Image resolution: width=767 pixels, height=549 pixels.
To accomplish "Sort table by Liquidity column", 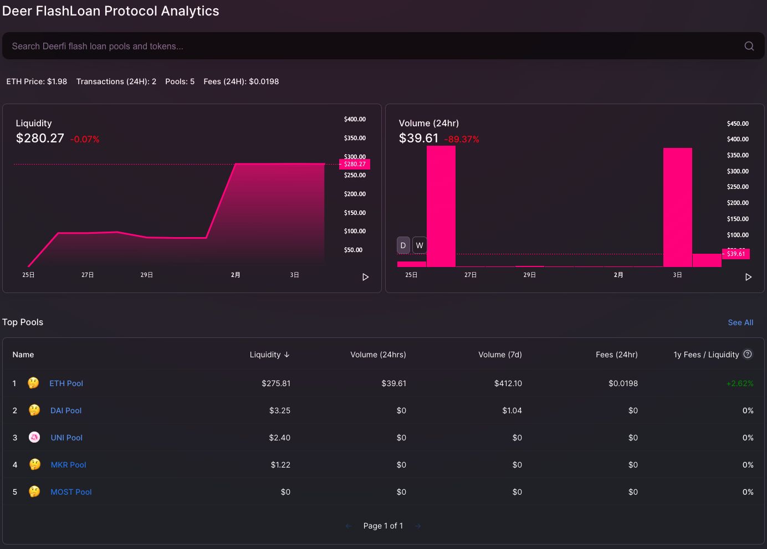I will (x=269, y=355).
